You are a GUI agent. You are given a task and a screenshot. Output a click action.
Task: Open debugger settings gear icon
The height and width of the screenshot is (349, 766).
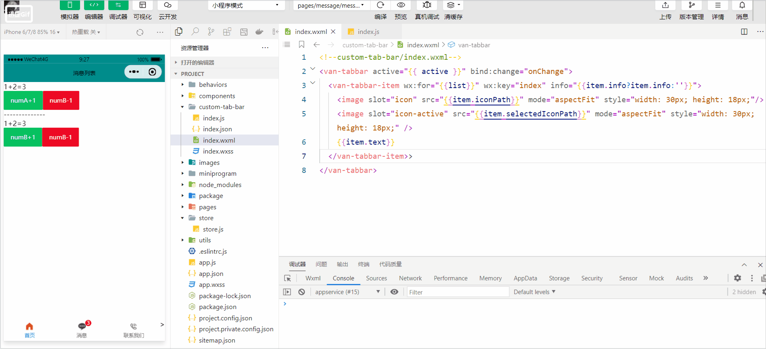pyautogui.click(x=737, y=278)
